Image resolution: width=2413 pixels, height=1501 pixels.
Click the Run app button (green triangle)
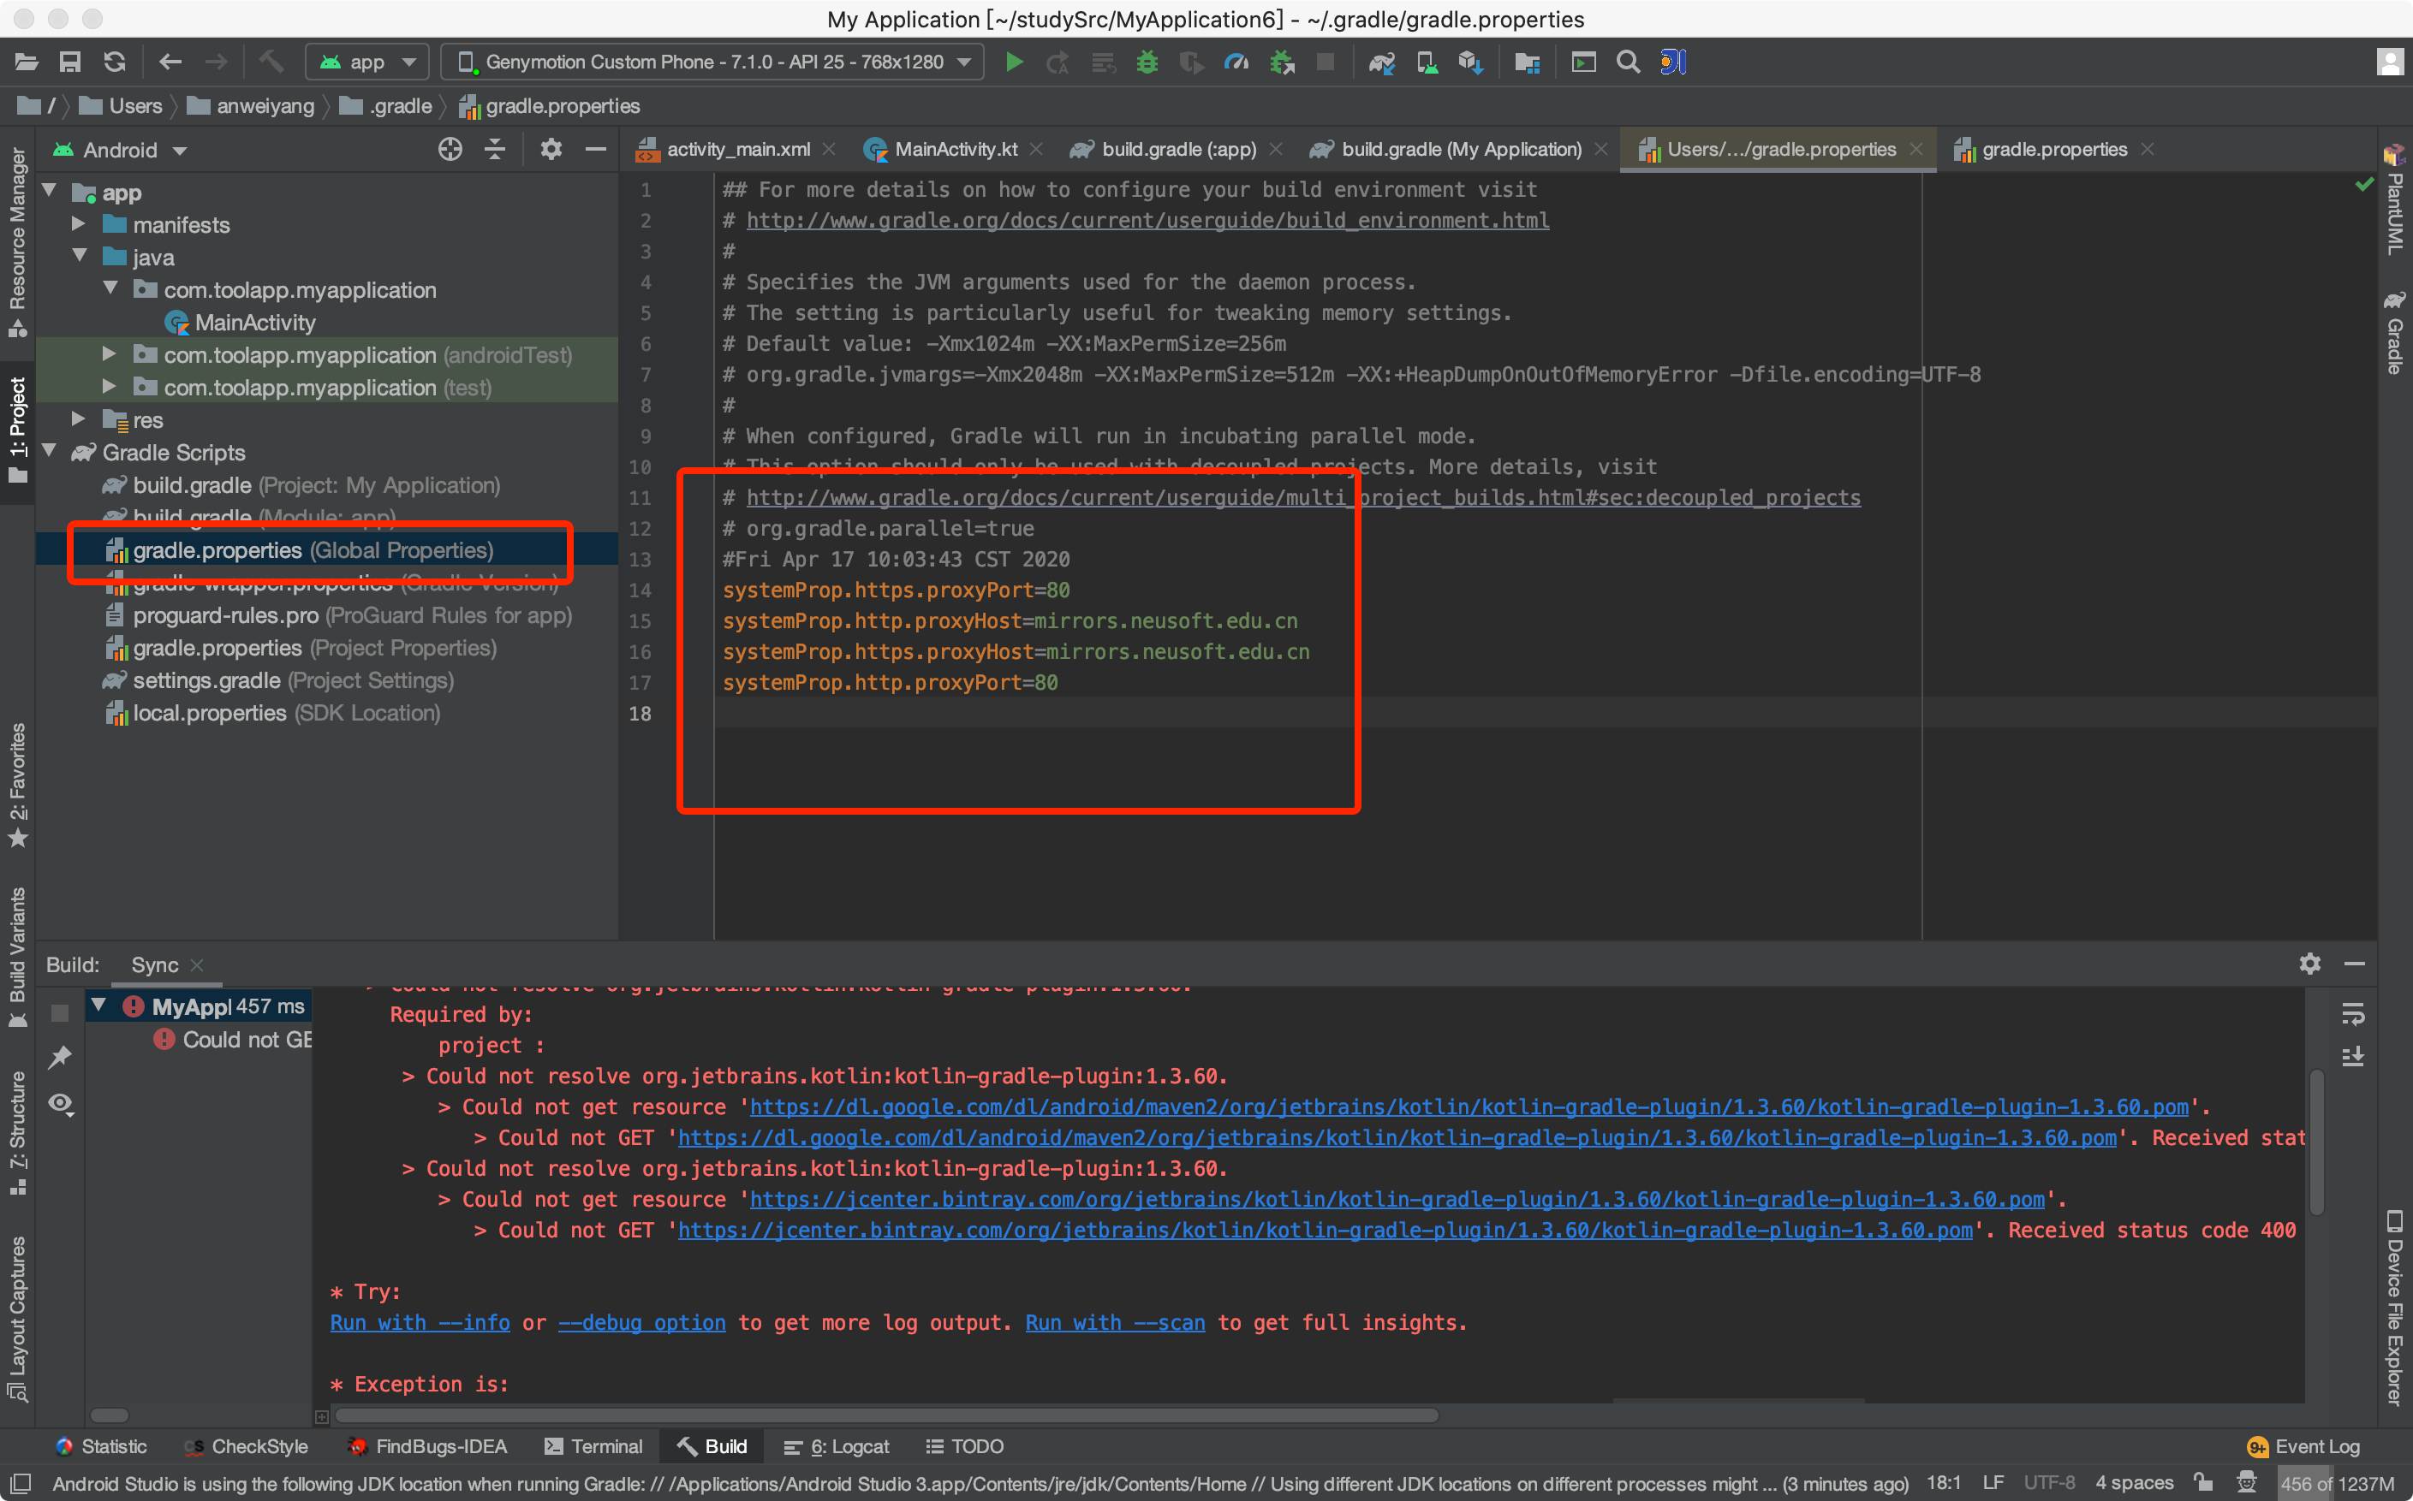coord(1016,62)
